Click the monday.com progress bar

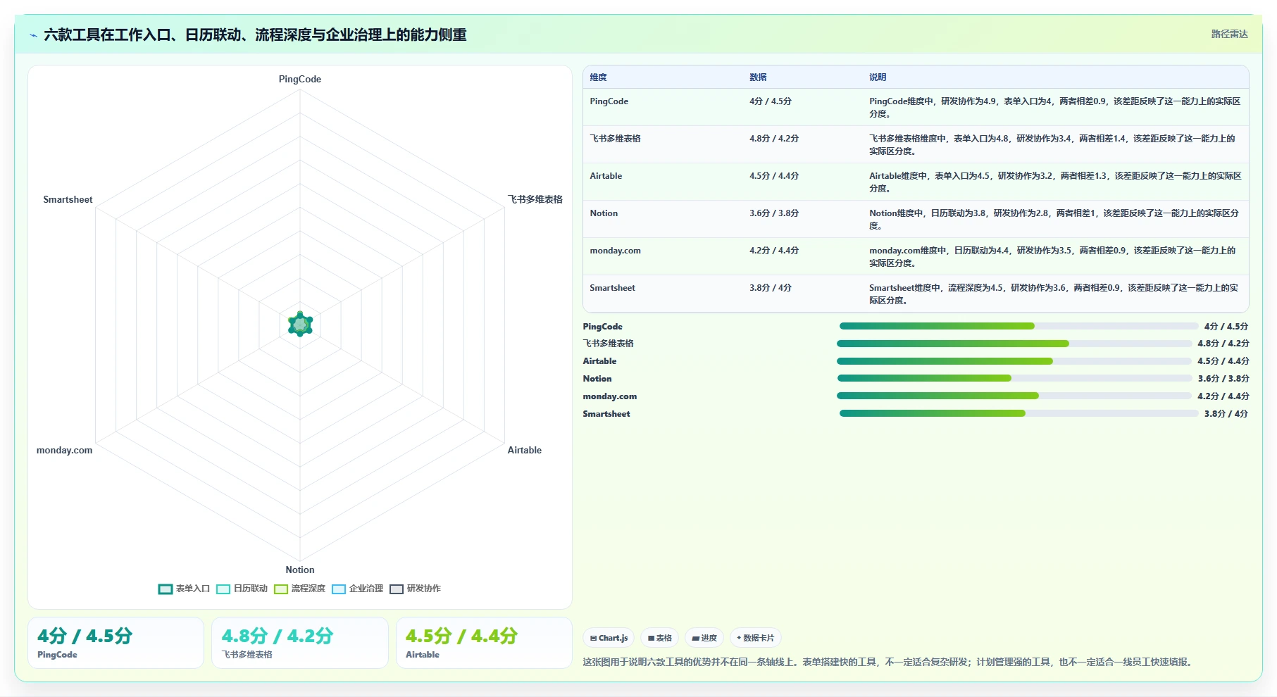tap(1014, 396)
